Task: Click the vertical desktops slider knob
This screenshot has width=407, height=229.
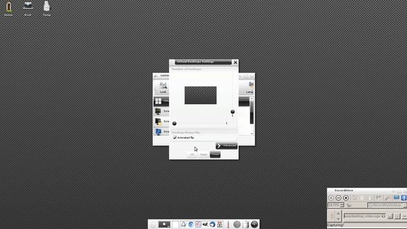Action: click(x=233, y=112)
